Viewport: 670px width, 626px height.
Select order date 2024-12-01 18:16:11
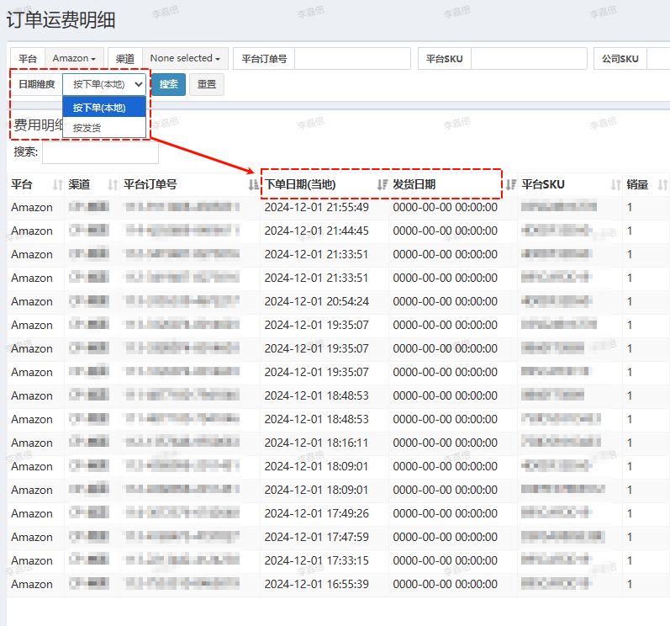coord(317,443)
